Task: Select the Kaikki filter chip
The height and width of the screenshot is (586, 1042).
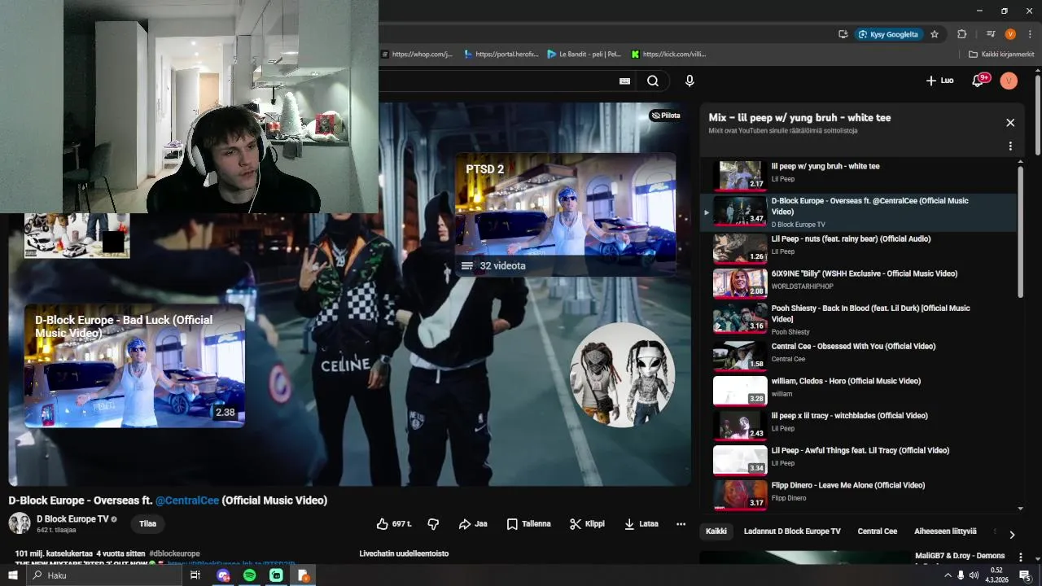Action: (716, 531)
